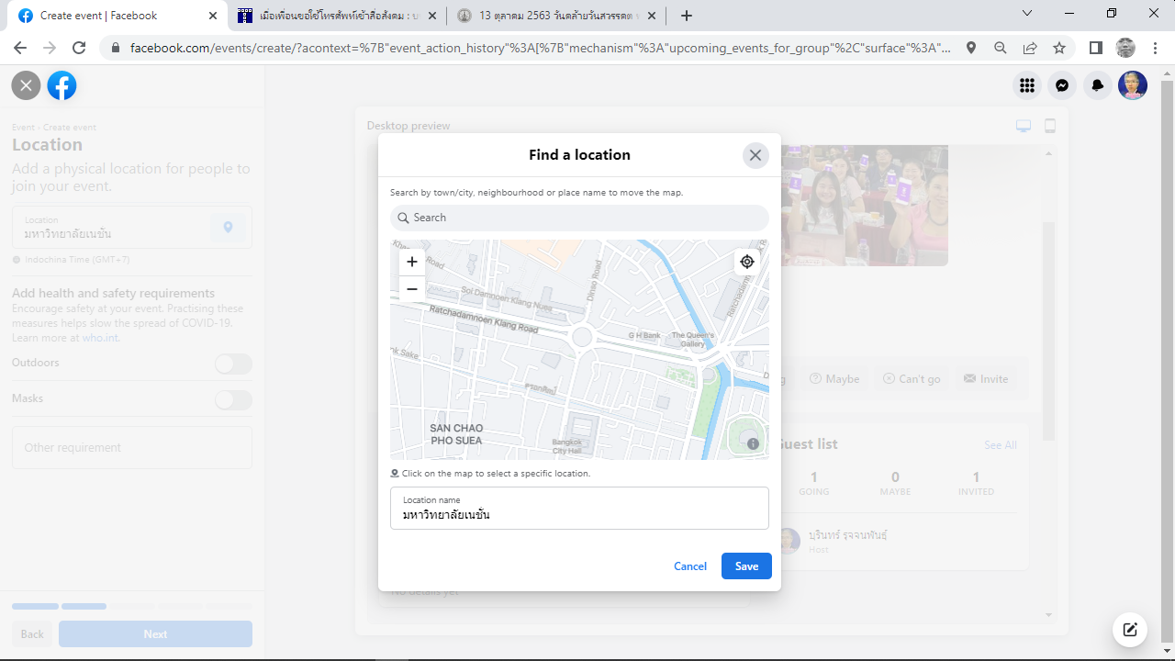
Task: Switch to the 13 ตุลาคม 2563 tab
Action: point(556,16)
